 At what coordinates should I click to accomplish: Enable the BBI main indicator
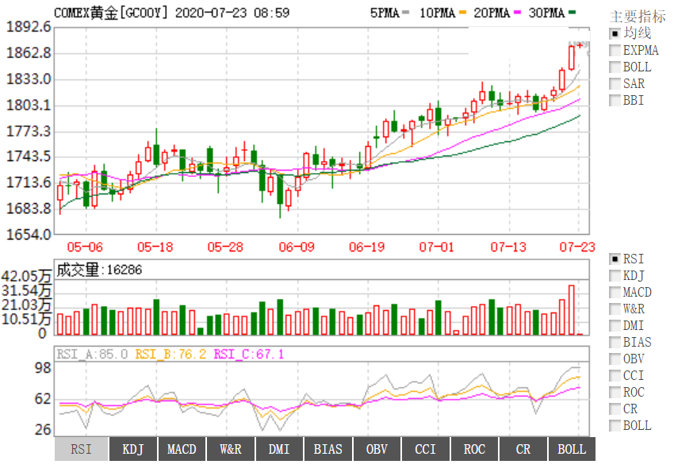click(x=615, y=100)
